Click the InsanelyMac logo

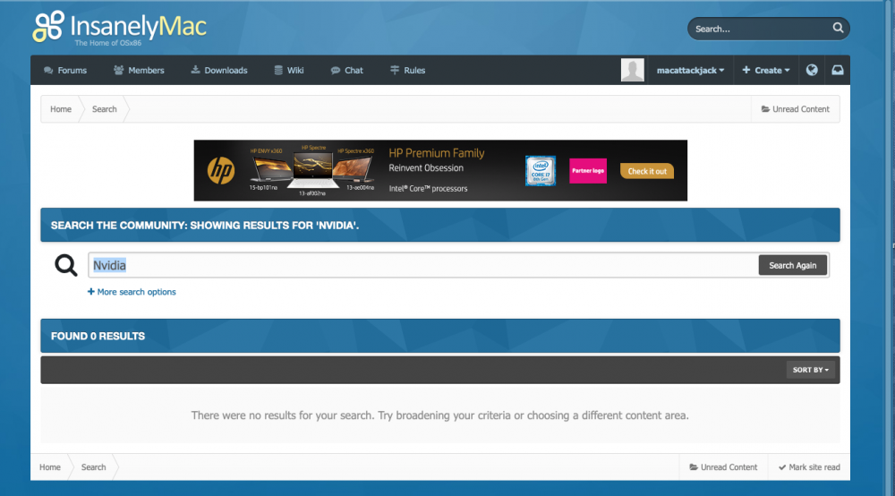119,27
